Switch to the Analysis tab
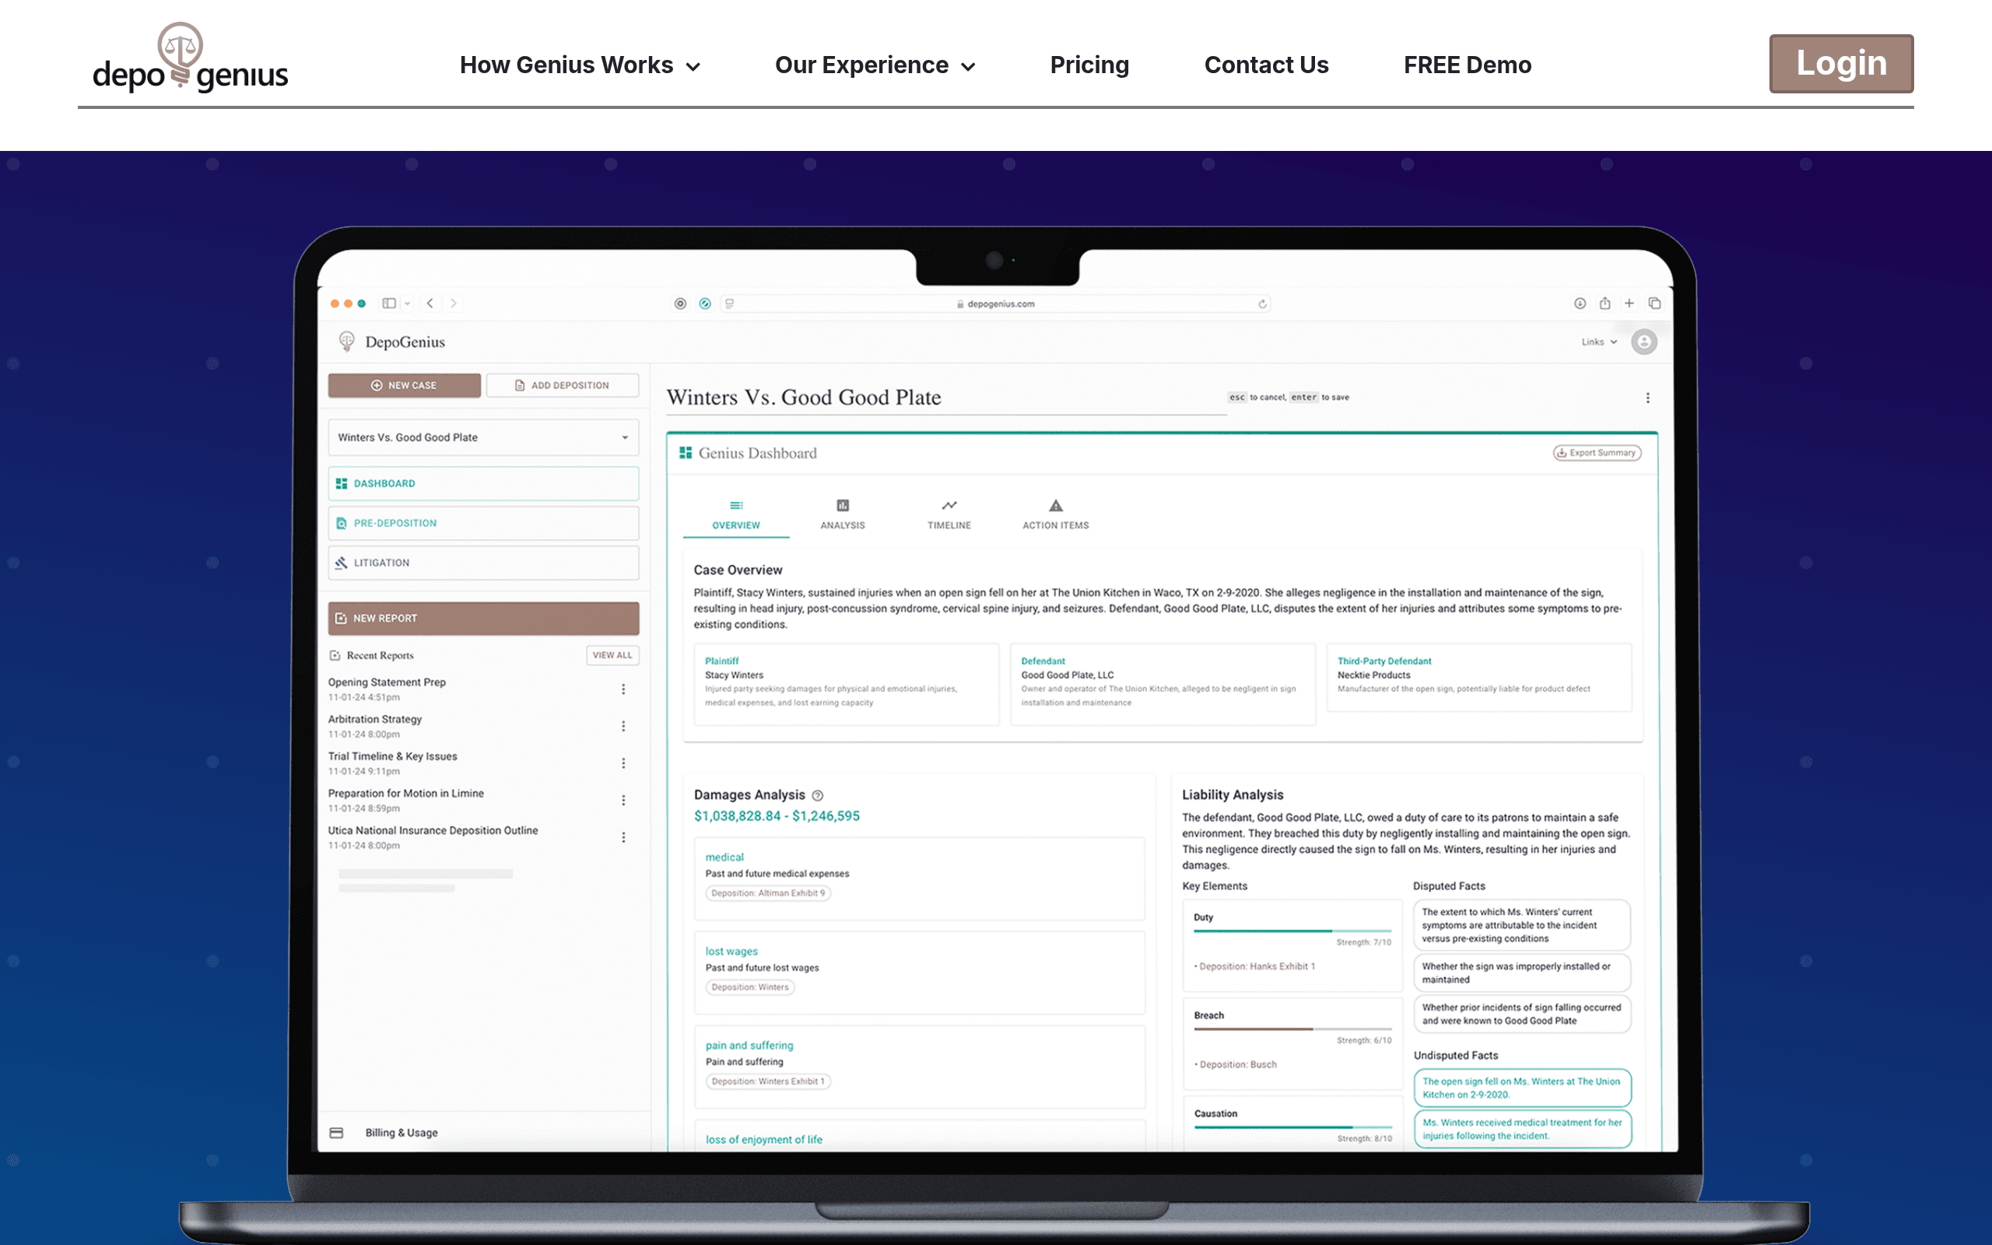Viewport: 1992px width, 1245px height. click(842, 514)
